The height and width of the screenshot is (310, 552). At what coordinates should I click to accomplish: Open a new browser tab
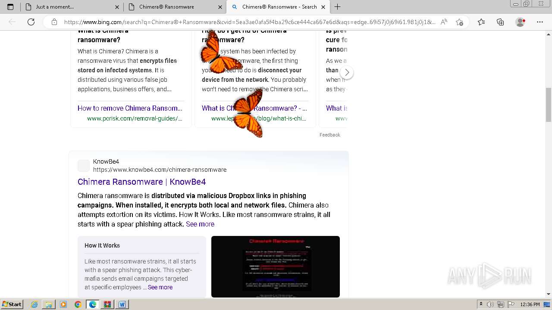point(338,7)
